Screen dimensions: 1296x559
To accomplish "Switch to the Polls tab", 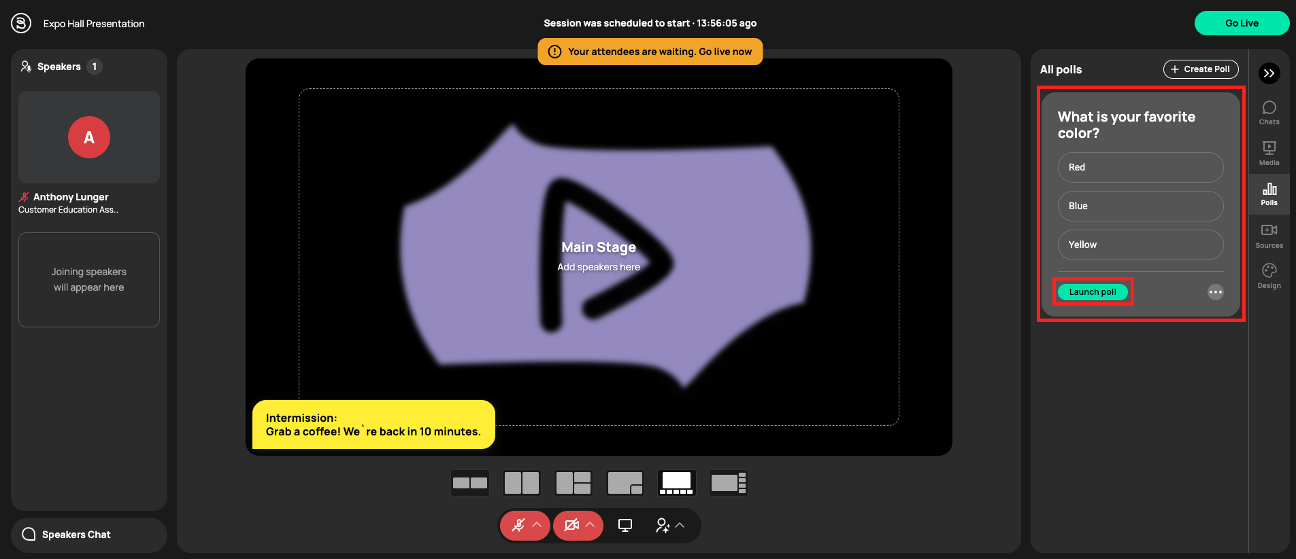I will [x=1269, y=194].
